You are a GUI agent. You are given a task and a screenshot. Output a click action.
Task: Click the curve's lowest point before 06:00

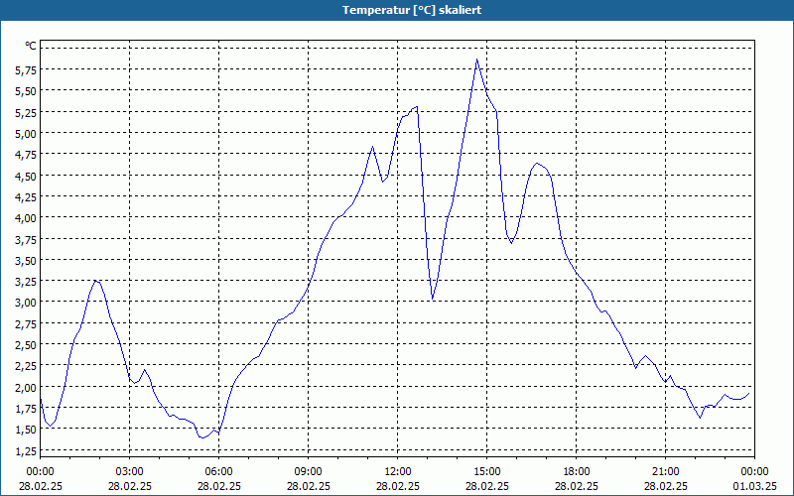point(202,437)
